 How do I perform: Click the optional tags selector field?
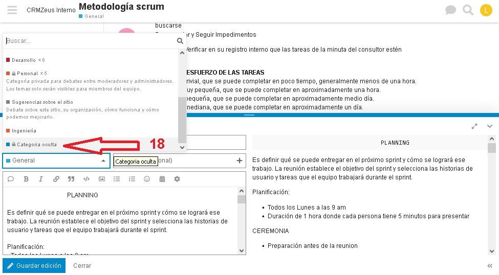pos(180,161)
